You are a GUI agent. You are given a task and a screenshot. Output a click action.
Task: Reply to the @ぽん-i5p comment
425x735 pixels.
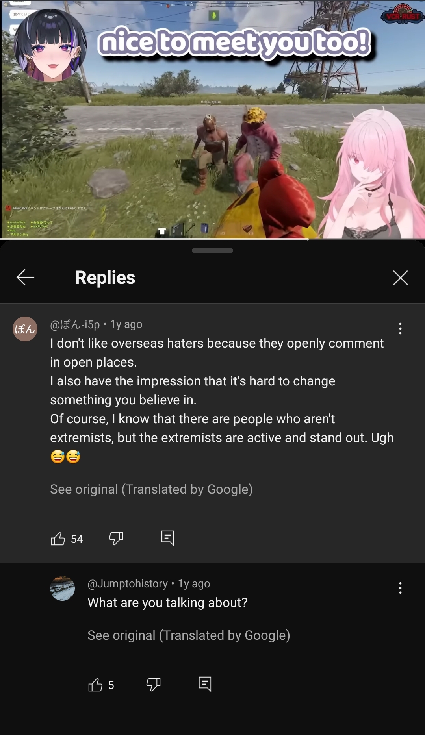coord(168,538)
